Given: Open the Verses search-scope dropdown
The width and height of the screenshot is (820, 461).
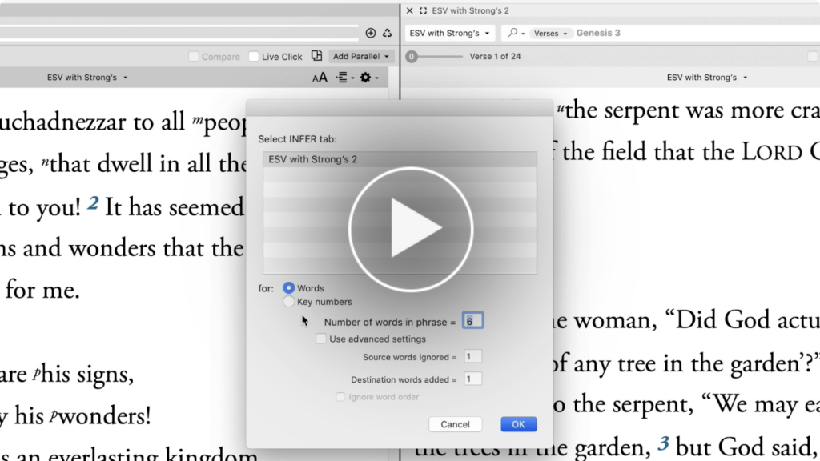Looking at the screenshot, I should 550,33.
